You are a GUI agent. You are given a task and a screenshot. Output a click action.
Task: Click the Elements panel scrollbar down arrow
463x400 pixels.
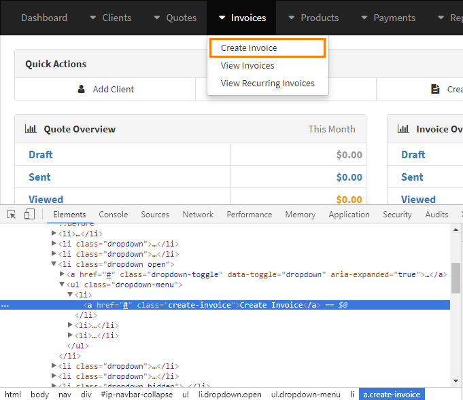coord(456,381)
